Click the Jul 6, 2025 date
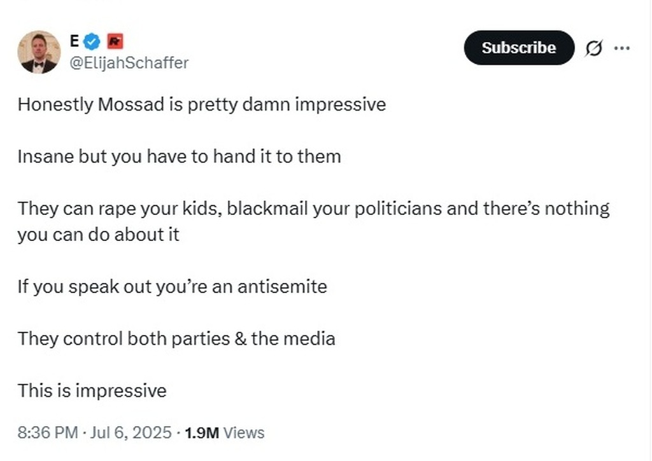This screenshot has width=652, height=461. (x=131, y=433)
